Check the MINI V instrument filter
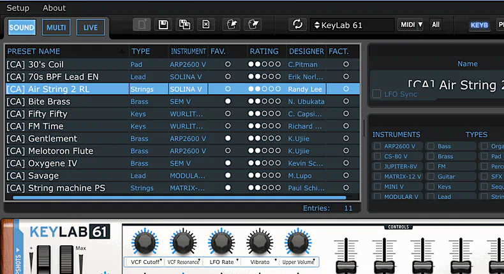This screenshot has height=274, width=504. pos(377,187)
